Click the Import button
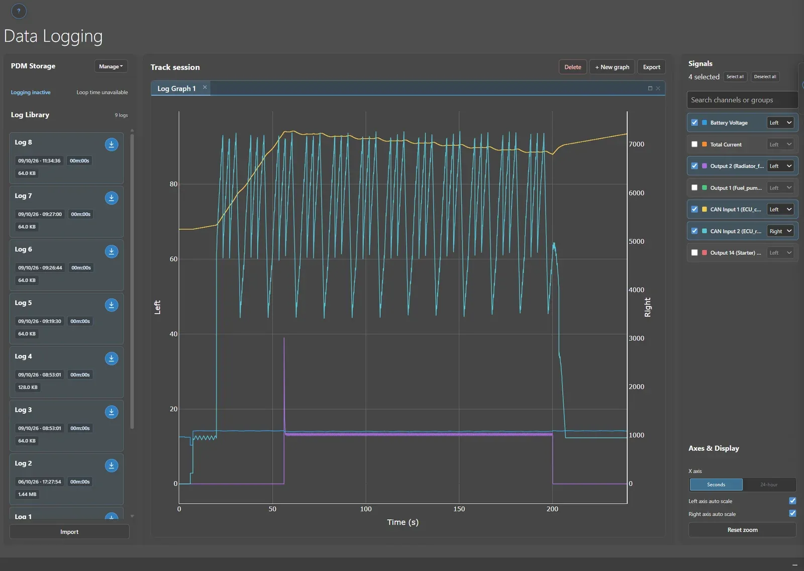Screen dimensions: 804x571 (69, 532)
